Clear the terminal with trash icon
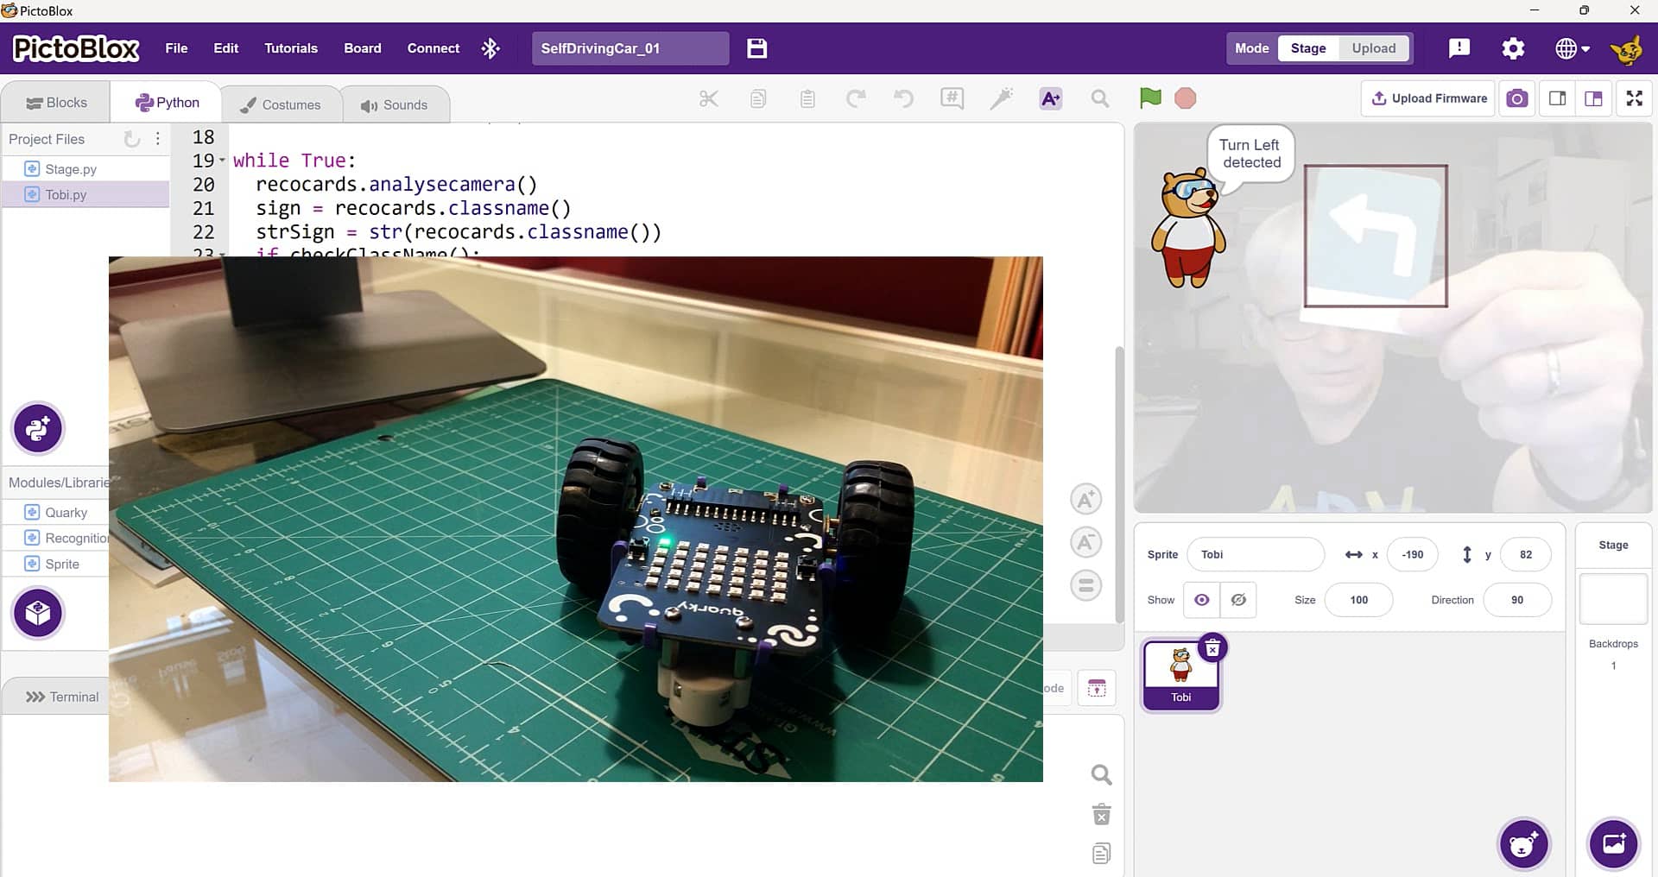The height and width of the screenshot is (877, 1658). (x=1101, y=814)
